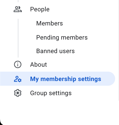This screenshot has width=119, height=125.
Task: Click the About info circle icon
Action: [x=18, y=64]
